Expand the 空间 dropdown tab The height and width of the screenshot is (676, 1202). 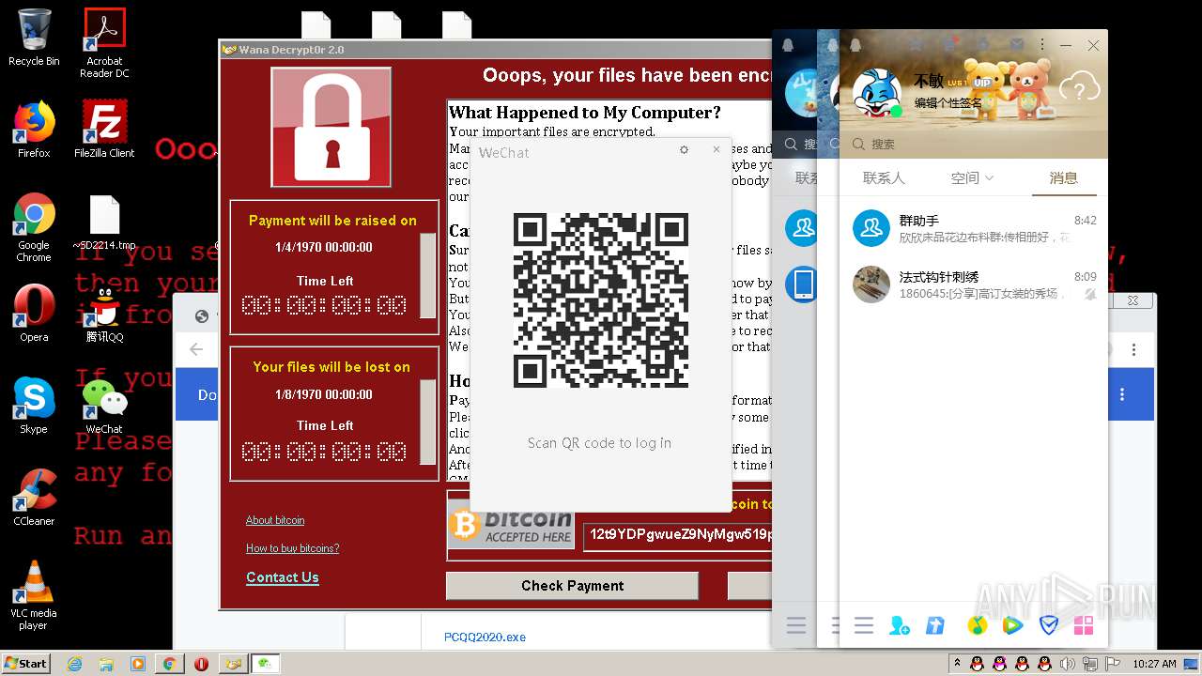click(972, 178)
